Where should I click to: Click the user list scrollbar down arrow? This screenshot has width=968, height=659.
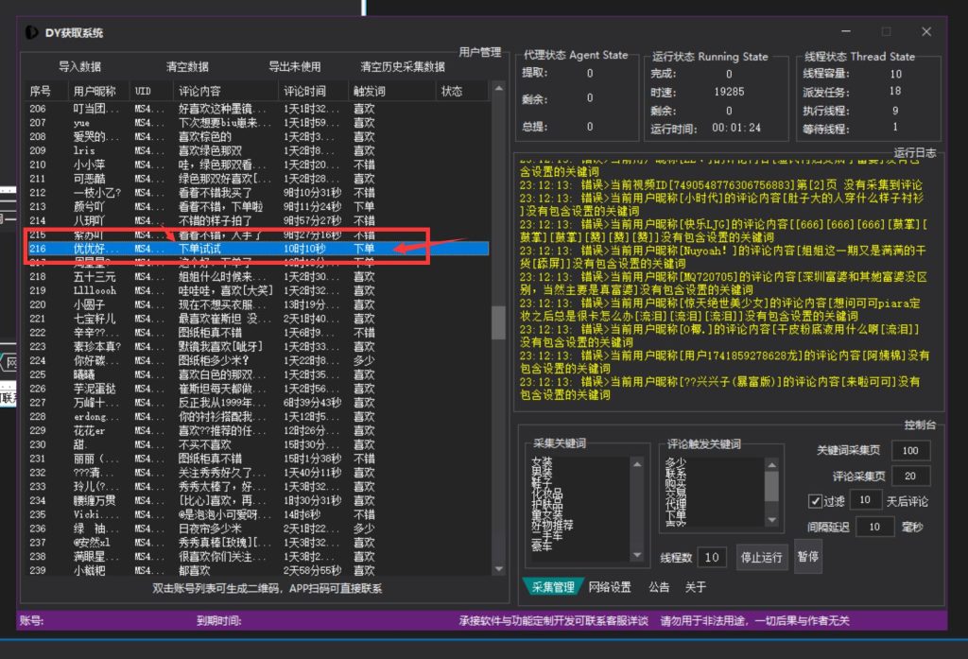[x=499, y=569]
